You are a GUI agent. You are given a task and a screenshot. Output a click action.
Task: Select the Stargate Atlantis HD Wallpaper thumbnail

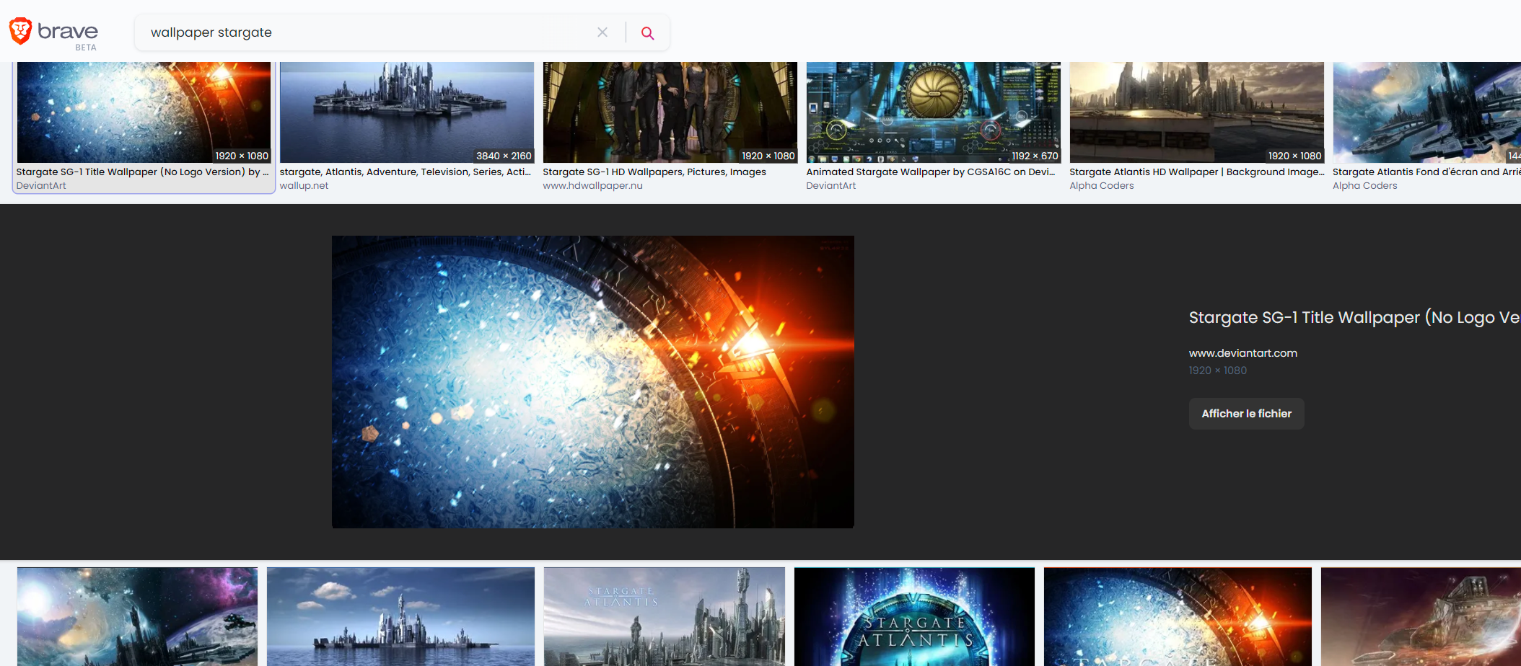[x=1197, y=112]
